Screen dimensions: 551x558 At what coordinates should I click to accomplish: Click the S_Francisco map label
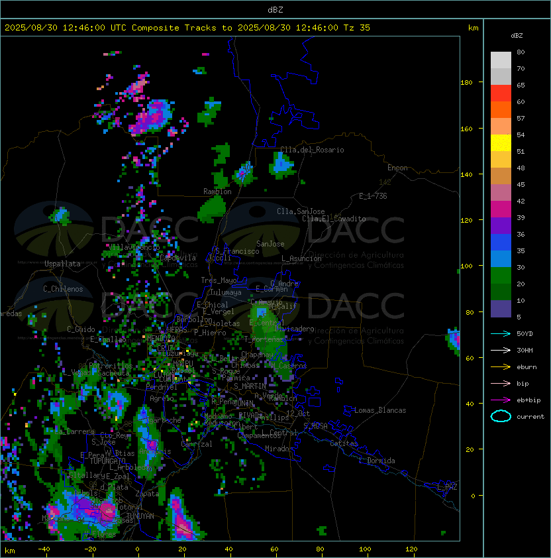click(237, 251)
